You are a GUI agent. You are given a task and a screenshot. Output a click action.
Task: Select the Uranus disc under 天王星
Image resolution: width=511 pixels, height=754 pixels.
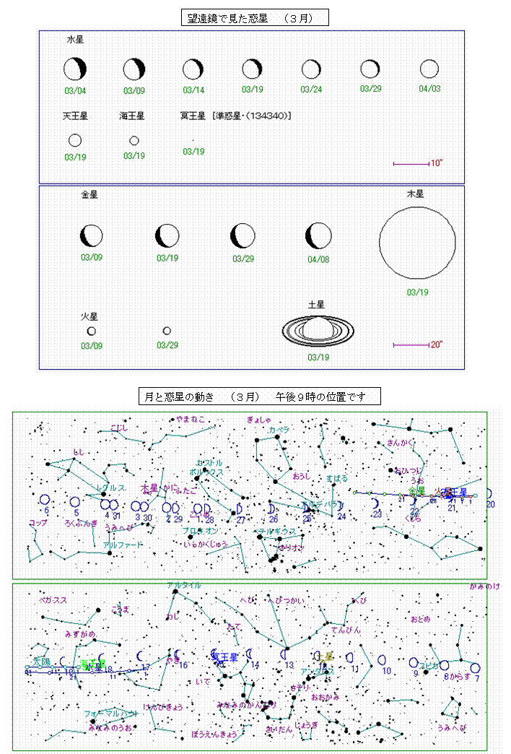click(x=75, y=140)
